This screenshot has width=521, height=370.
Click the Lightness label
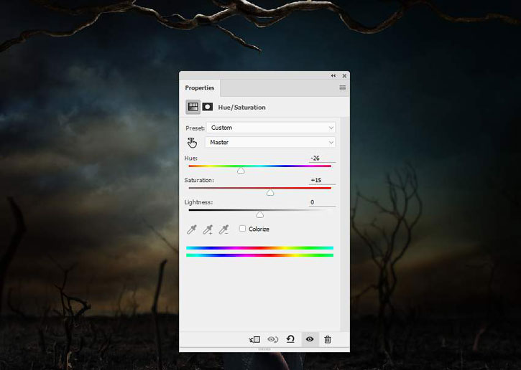[x=198, y=202]
